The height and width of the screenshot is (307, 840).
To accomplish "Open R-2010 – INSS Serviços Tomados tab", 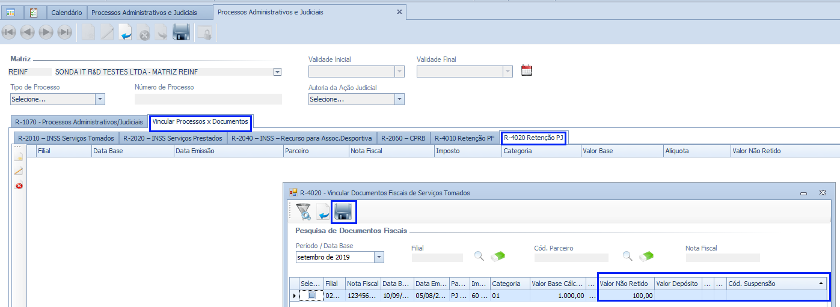I will pos(66,138).
